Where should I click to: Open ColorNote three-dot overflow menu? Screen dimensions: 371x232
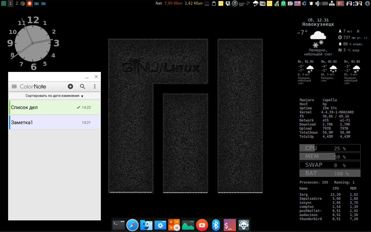pyautogui.click(x=95, y=86)
